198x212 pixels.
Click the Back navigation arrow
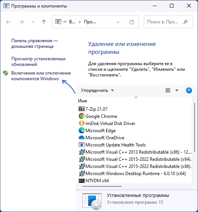8,22
